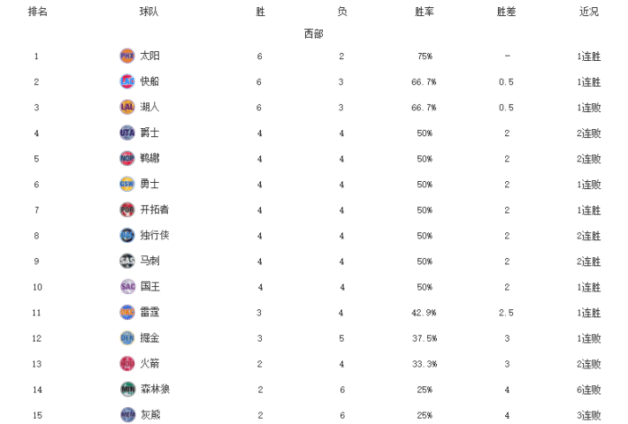Click the Spurs (马刺) team logo
Screen dimensions: 628x424
point(126,261)
